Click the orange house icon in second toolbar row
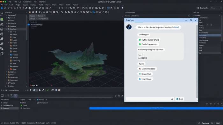The image size is (223, 125). point(30,12)
